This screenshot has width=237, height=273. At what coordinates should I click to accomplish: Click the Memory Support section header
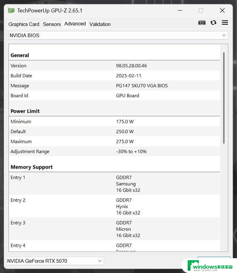tap(31, 167)
